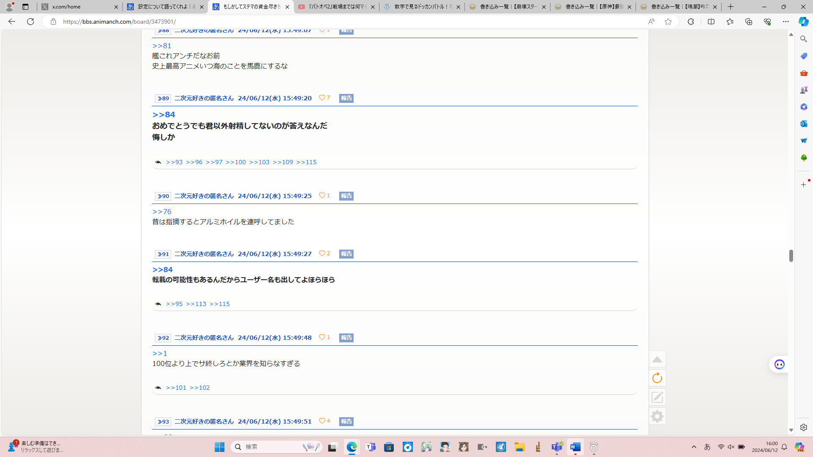
Task: Click the split screen icon
Action: tap(711, 22)
